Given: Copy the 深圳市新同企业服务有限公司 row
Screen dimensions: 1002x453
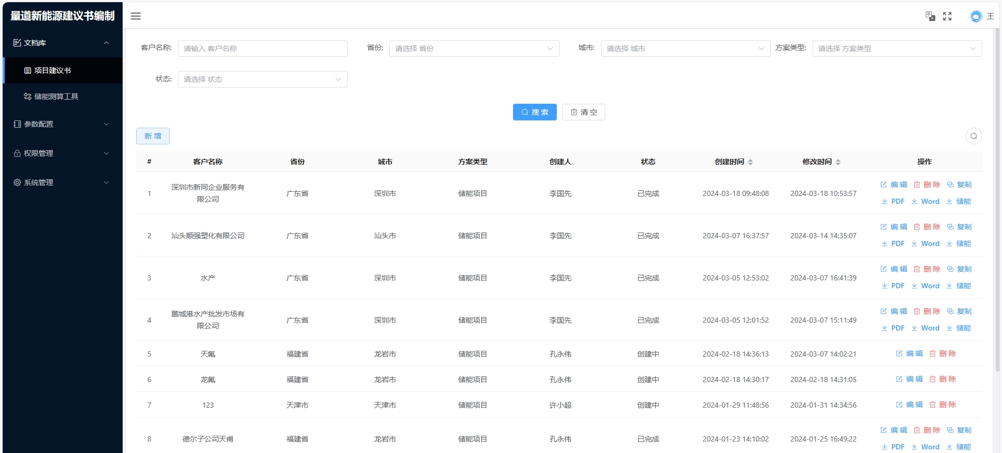Looking at the screenshot, I should [x=959, y=185].
